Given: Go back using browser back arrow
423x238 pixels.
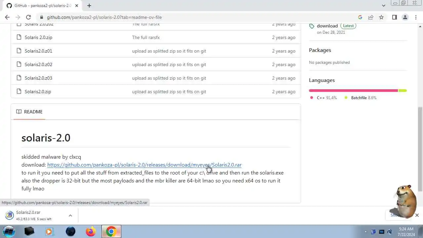Looking at the screenshot, I should pyautogui.click(x=7, y=17).
